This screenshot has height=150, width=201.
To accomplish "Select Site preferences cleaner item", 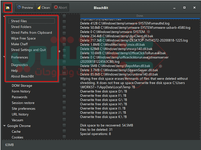I will [24, 109].
